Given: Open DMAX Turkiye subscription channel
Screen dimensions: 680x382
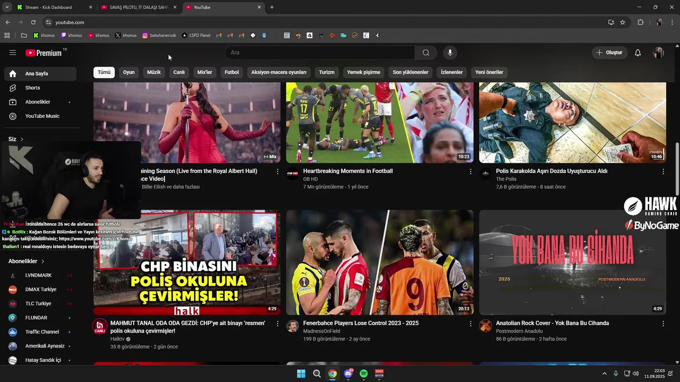Looking at the screenshot, I should click(40, 290).
